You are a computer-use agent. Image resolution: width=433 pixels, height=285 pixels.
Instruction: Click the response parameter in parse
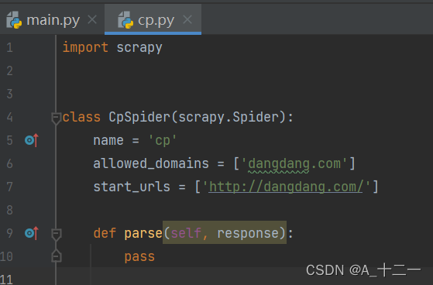point(248,234)
